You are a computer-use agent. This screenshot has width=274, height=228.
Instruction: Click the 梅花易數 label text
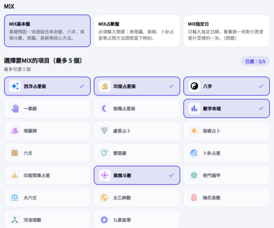click(211, 198)
